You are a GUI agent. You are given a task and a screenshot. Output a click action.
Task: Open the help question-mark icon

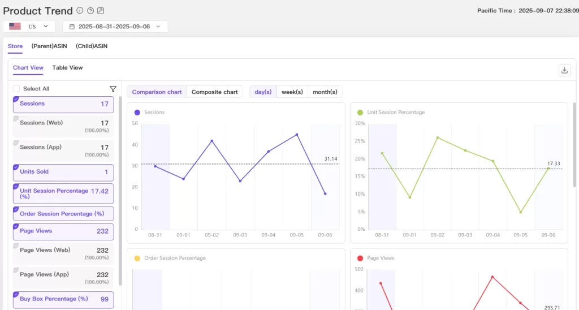pyautogui.click(x=90, y=11)
